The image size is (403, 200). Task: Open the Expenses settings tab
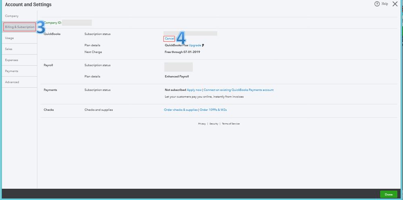tap(12, 60)
